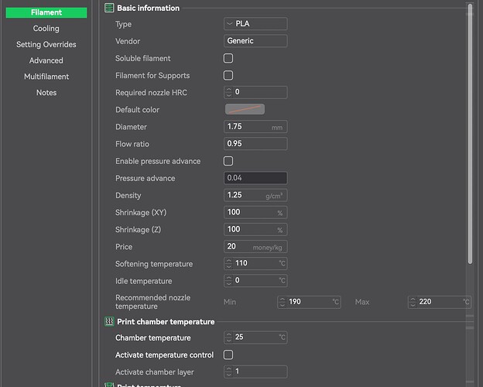Screen dimensions: 483x387
Task: Click the Softening temperature stepper arrows
Action: tap(229, 264)
